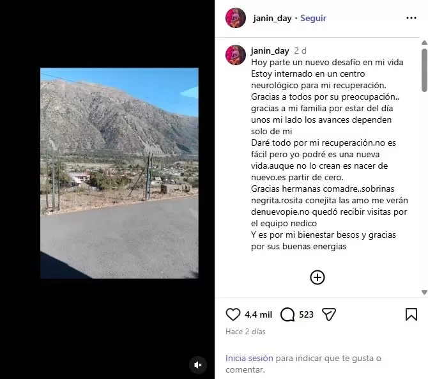Click header profile avatar of janin_day
The height and width of the screenshot is (379, 428).
(236, 18)
